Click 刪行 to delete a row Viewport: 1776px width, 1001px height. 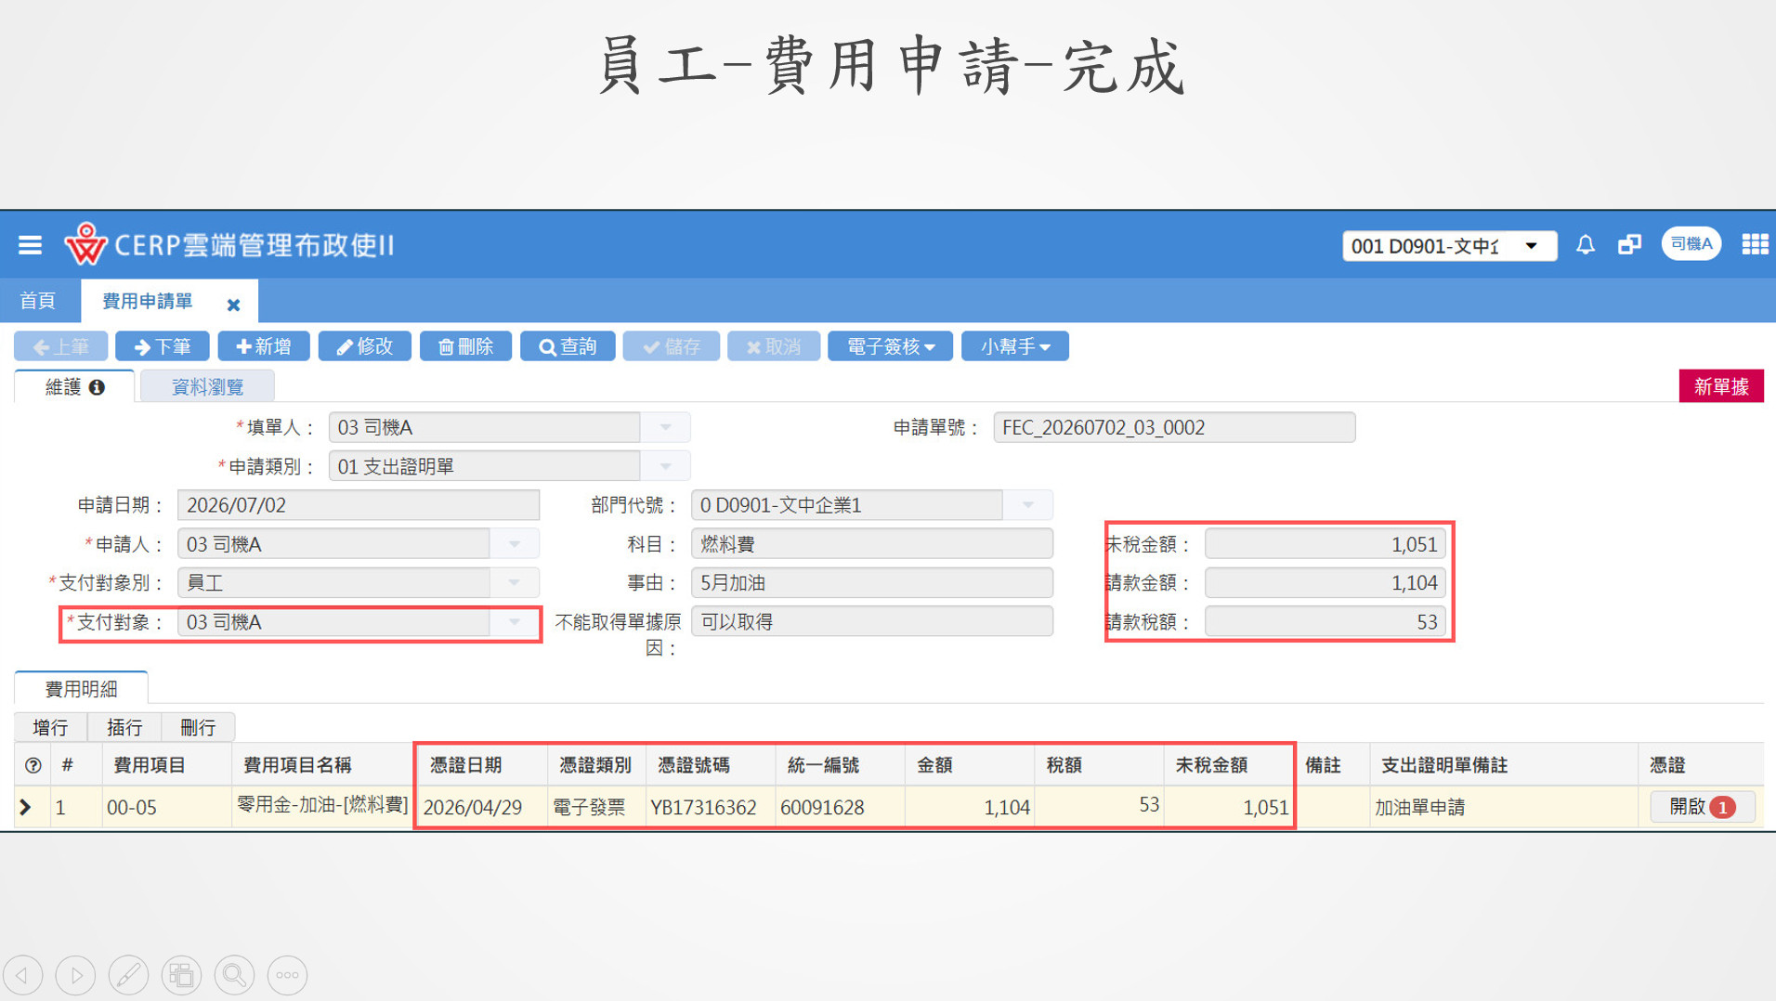(x=198, y=727)
